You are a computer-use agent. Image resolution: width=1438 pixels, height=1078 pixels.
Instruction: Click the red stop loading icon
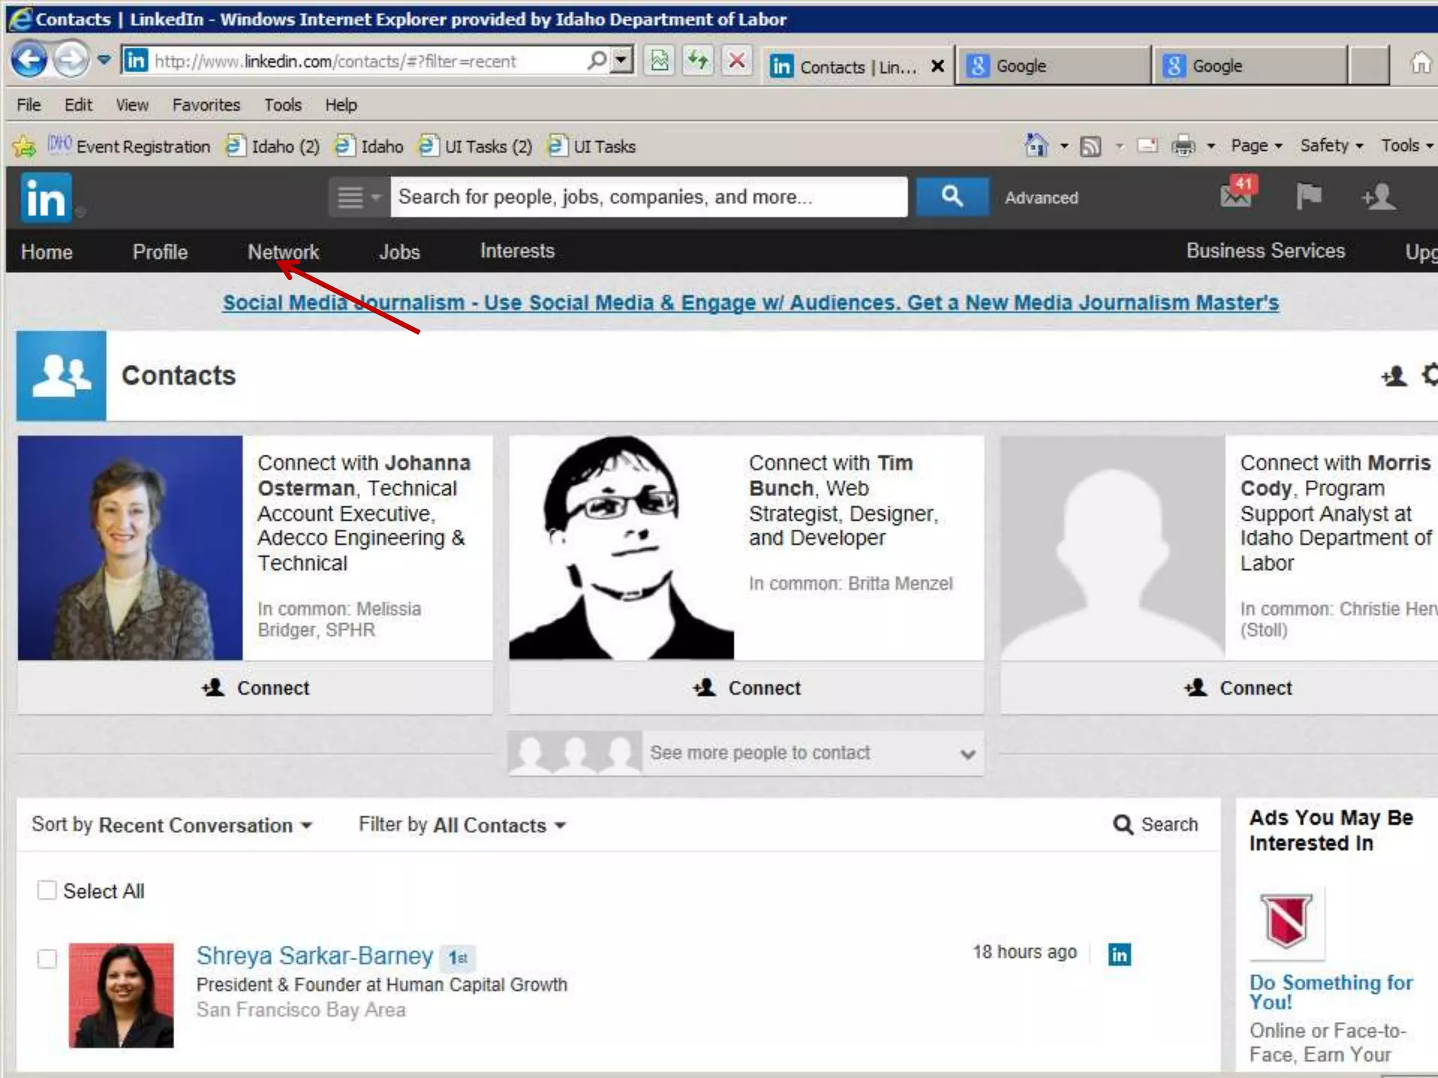[737, 61]
